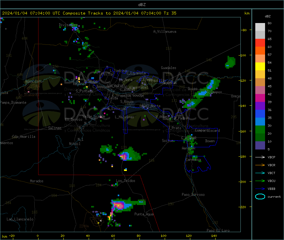Click the R_Padre location label
The width and height of the screenshot is (284, 240).
[181, 118]
